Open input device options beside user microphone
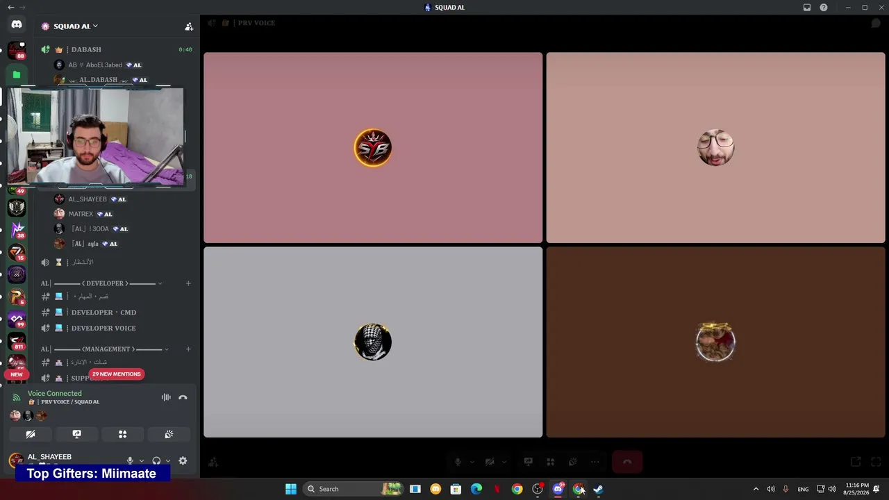This screenshot has width=889, height=500. 142,460
